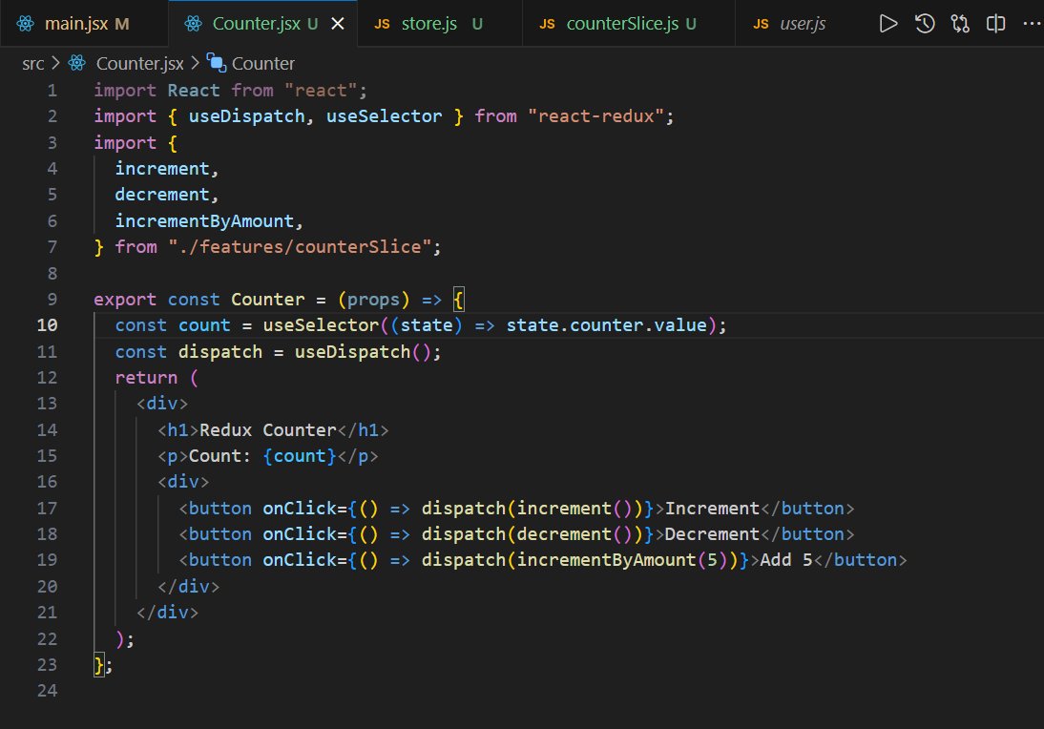Screen dimensions: 1044x729
Task: Click "react" string on line 1
Action: (x=321, y=91)
